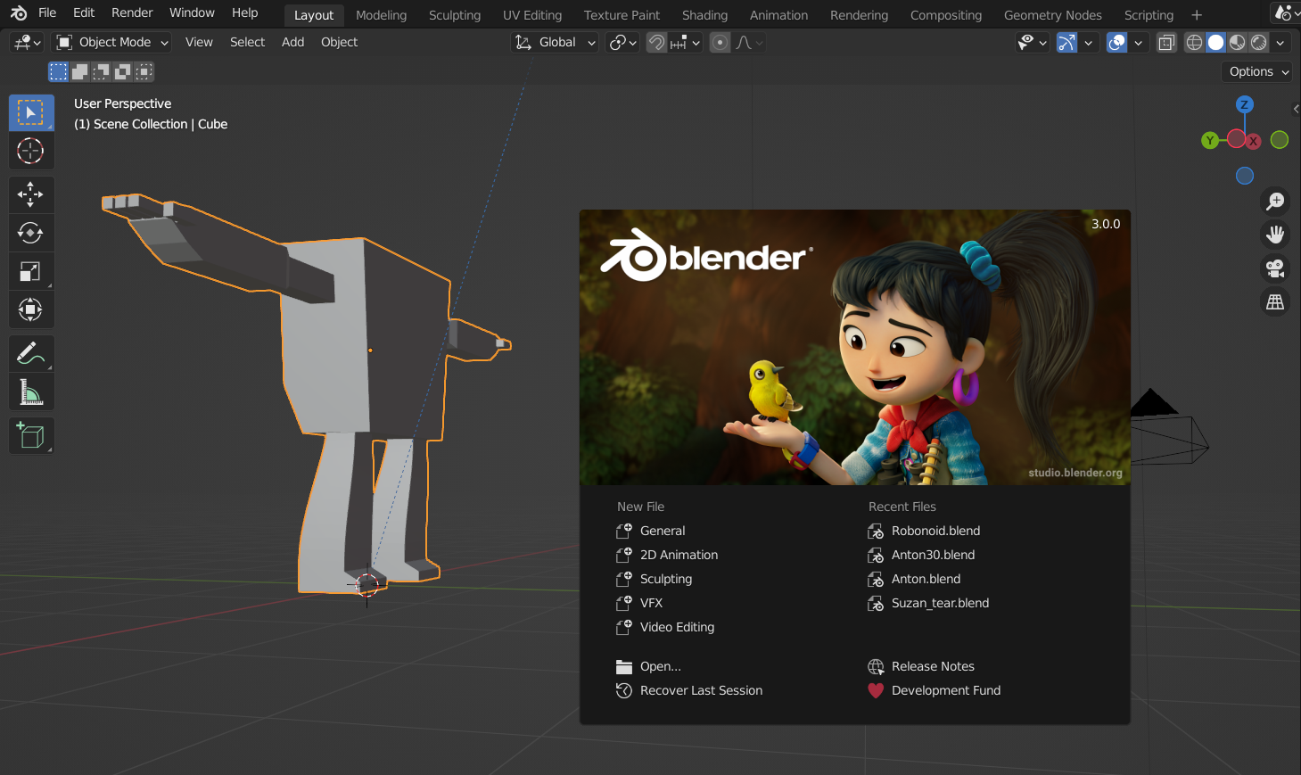Click the green Y axis gizmo handle
The height and width of the screenshot is (775, 1301).
[1209, 140]
